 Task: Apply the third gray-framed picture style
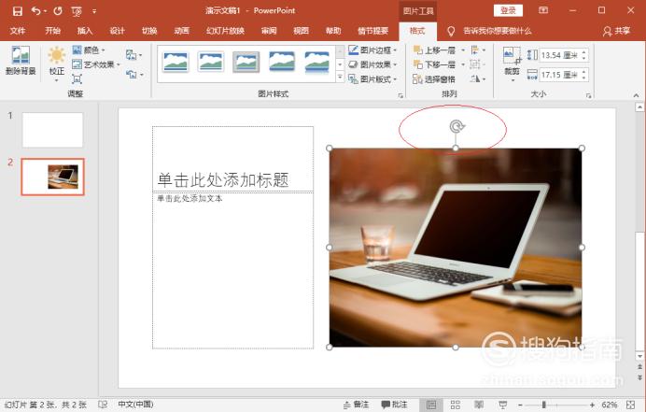click(246, 62)
